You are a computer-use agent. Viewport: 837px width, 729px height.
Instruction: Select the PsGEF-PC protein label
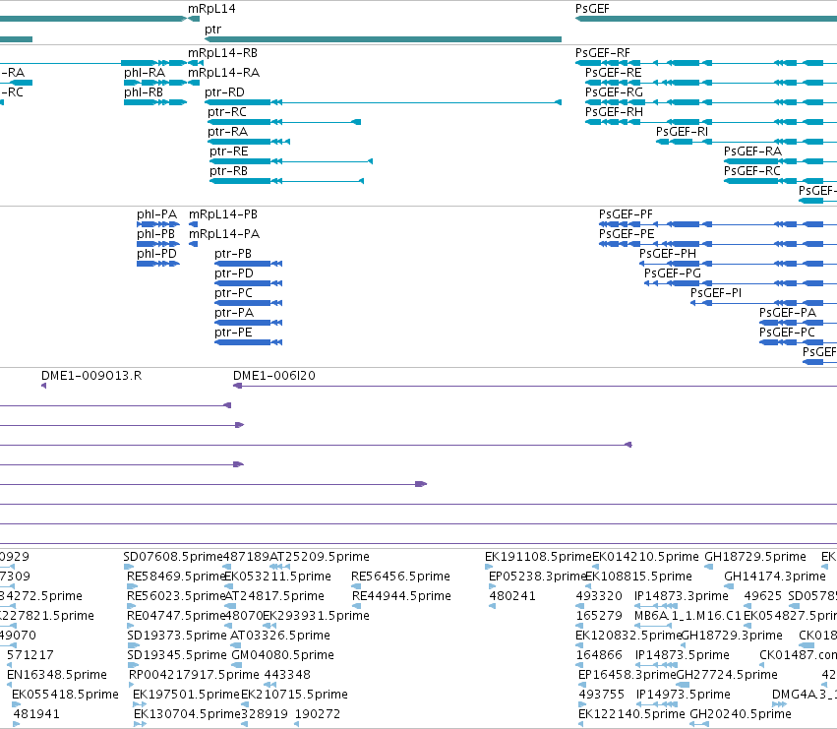(788, 333)
